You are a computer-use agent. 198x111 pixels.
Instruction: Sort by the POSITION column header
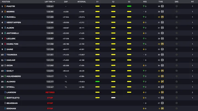[6, 2]
